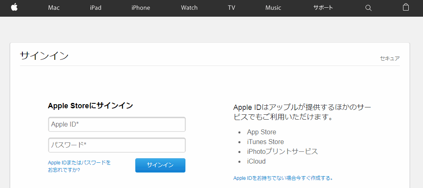Screen dimensions: 423x188
Task: Click the iPhotoプリントサービス list item
Action: click(282, 152)
